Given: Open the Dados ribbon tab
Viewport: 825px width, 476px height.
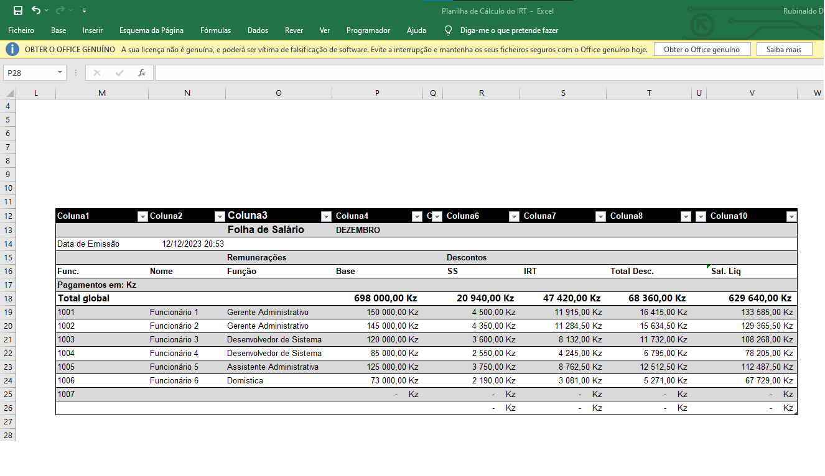Looking at the screenshot, I should coord(258,30).
